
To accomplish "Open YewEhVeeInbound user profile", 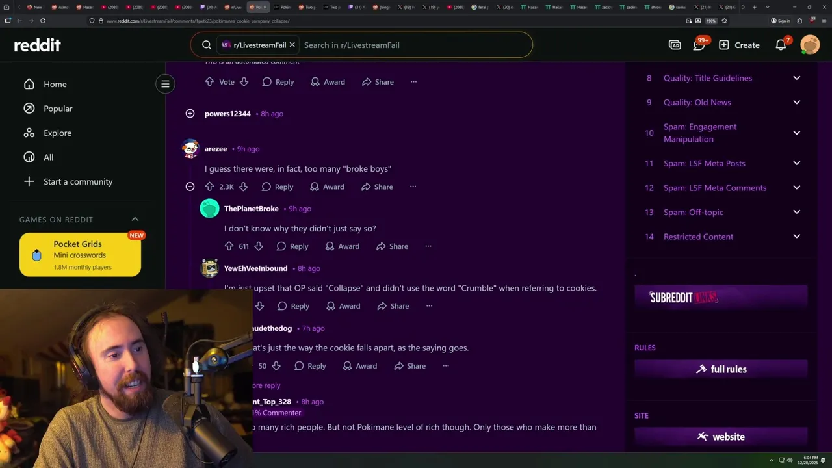I will click(x=255, y=268).
